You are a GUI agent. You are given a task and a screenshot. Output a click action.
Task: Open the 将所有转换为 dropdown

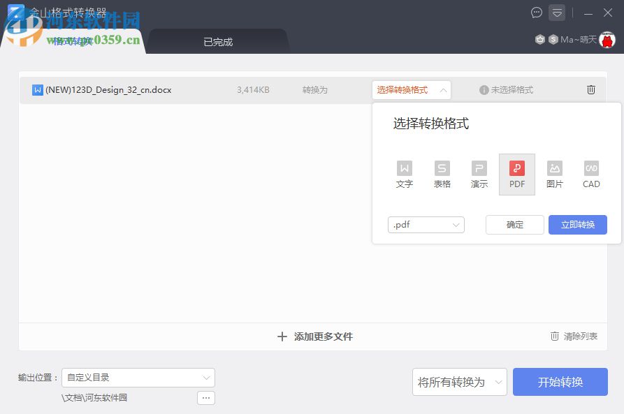[x=459, y=382]
